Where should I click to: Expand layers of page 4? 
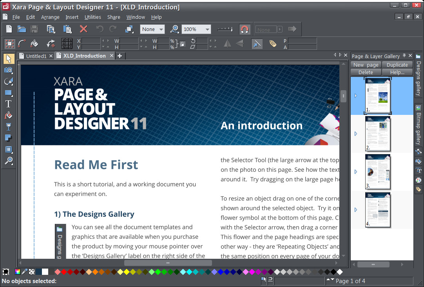point(356,210)
